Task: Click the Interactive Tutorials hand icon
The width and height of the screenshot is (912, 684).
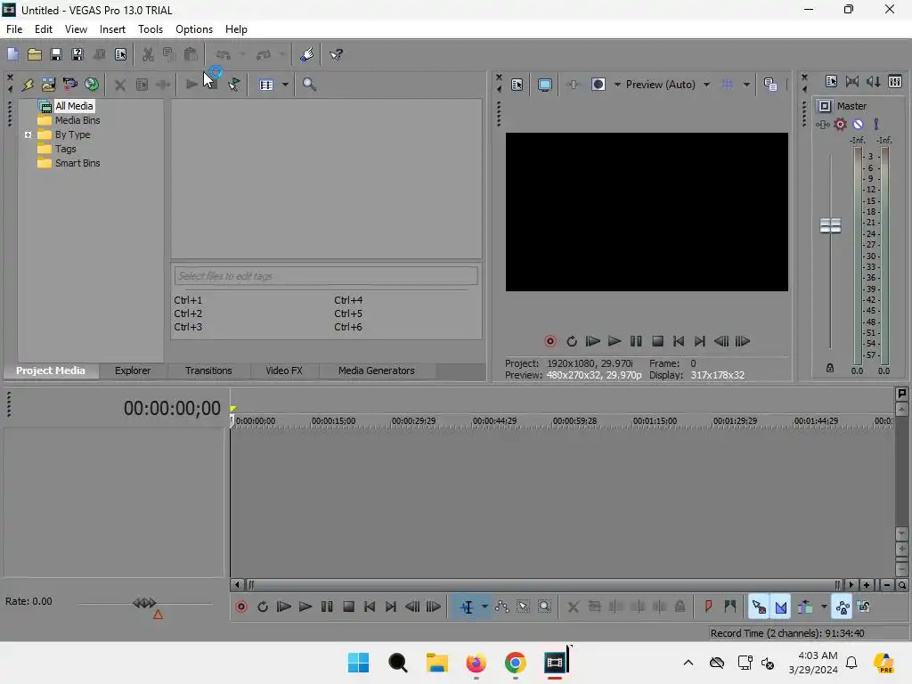Action: (307, 54)
